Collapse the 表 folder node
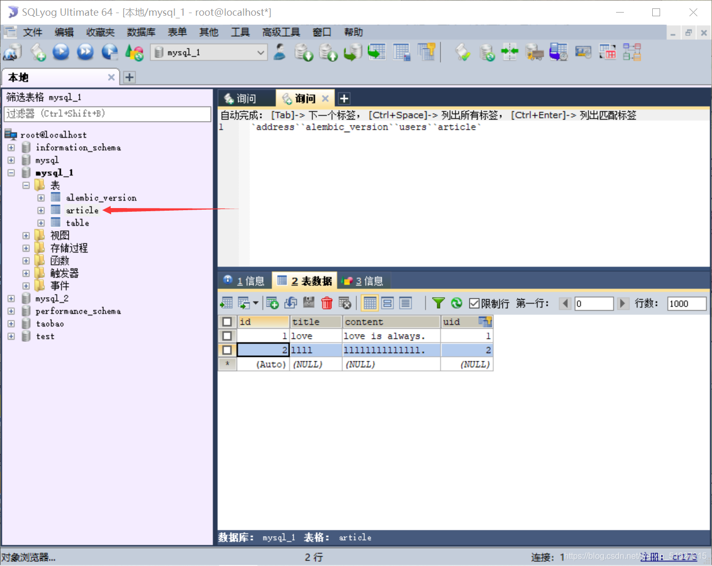 tap(26, 186)
